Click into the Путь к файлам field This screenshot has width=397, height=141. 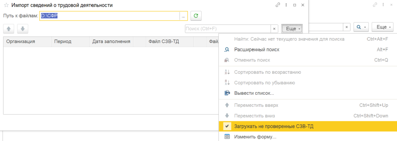(x=110, y=16)
